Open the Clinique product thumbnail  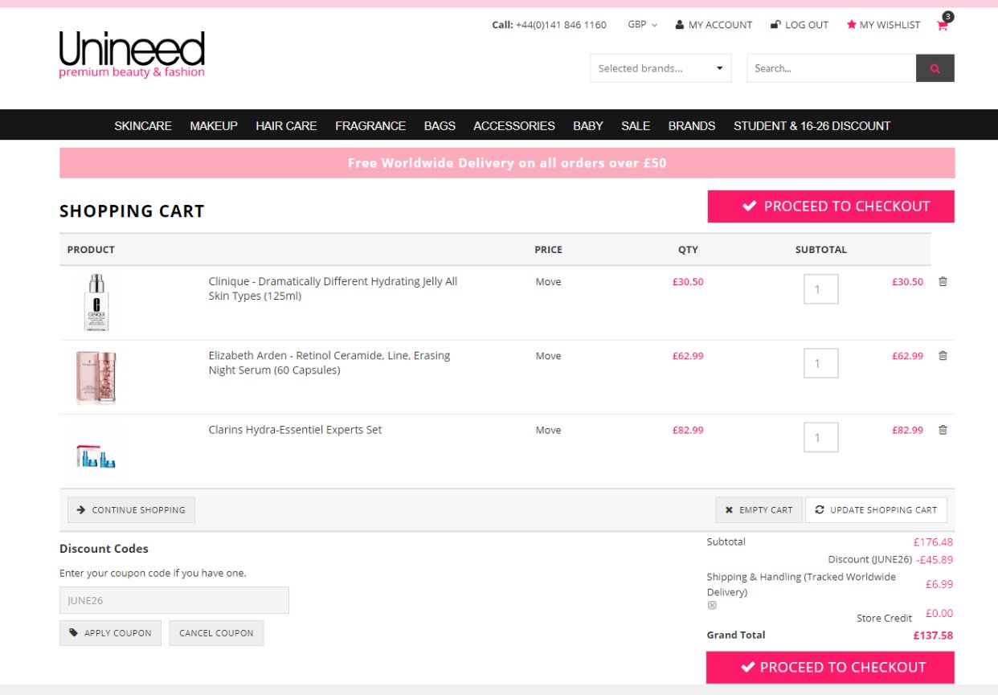click(96, 302)
